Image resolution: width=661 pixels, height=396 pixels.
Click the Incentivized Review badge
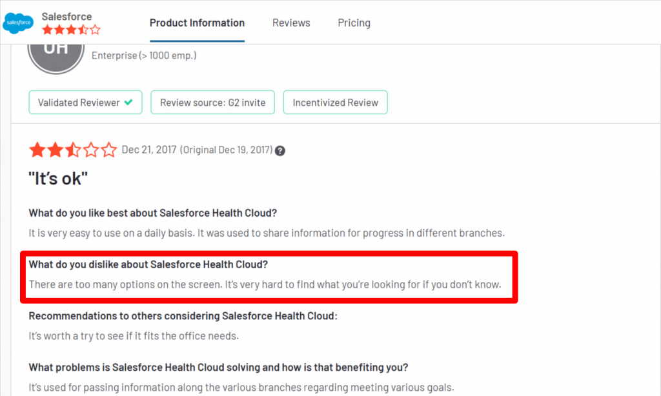(335, 102)
